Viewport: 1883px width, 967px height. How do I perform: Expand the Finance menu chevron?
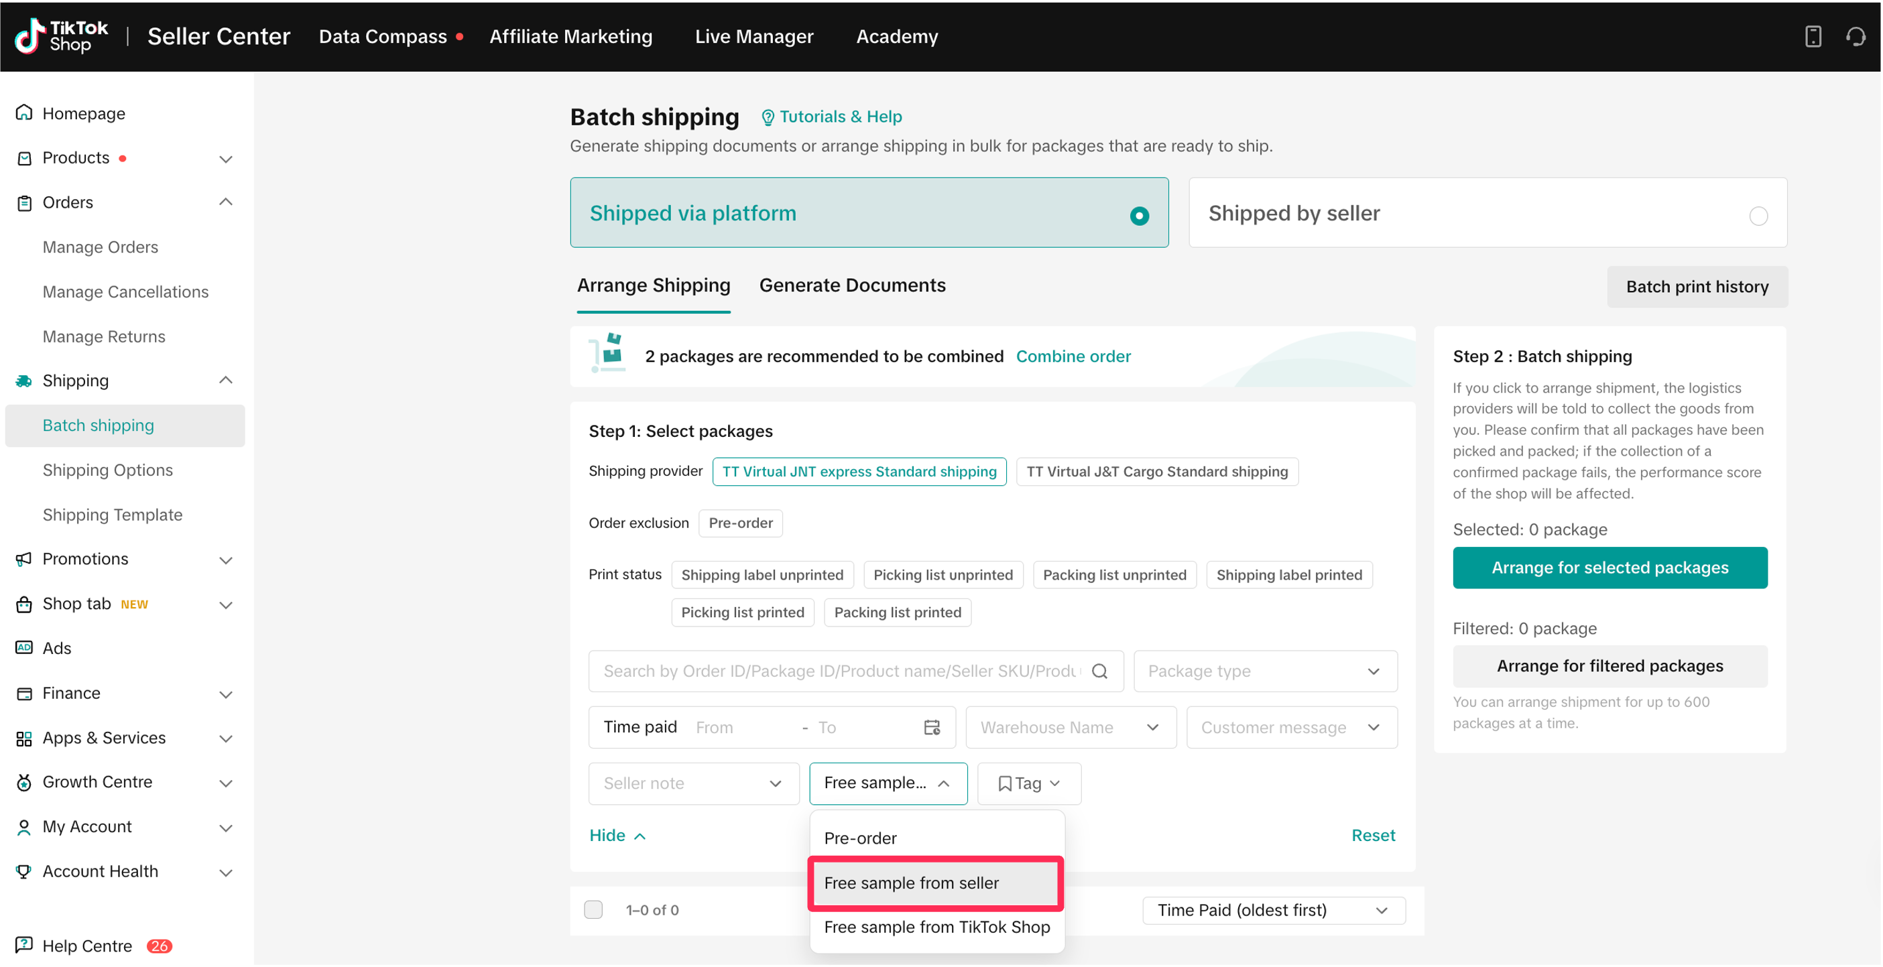[x=226, y=694]
